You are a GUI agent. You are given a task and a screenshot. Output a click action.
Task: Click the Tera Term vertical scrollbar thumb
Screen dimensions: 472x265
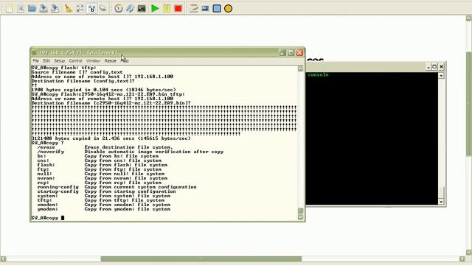point(300,211)
